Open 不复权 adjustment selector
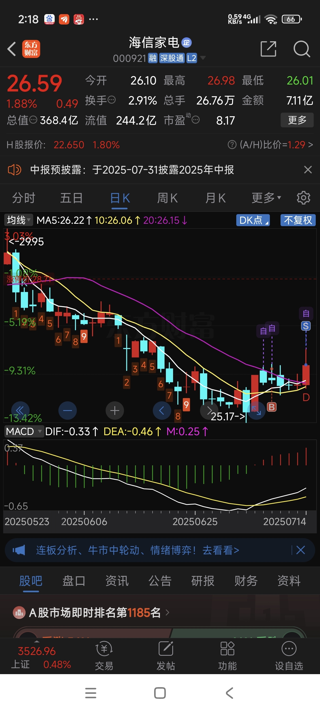The image size is (320, 712). [x=298, y=220]
